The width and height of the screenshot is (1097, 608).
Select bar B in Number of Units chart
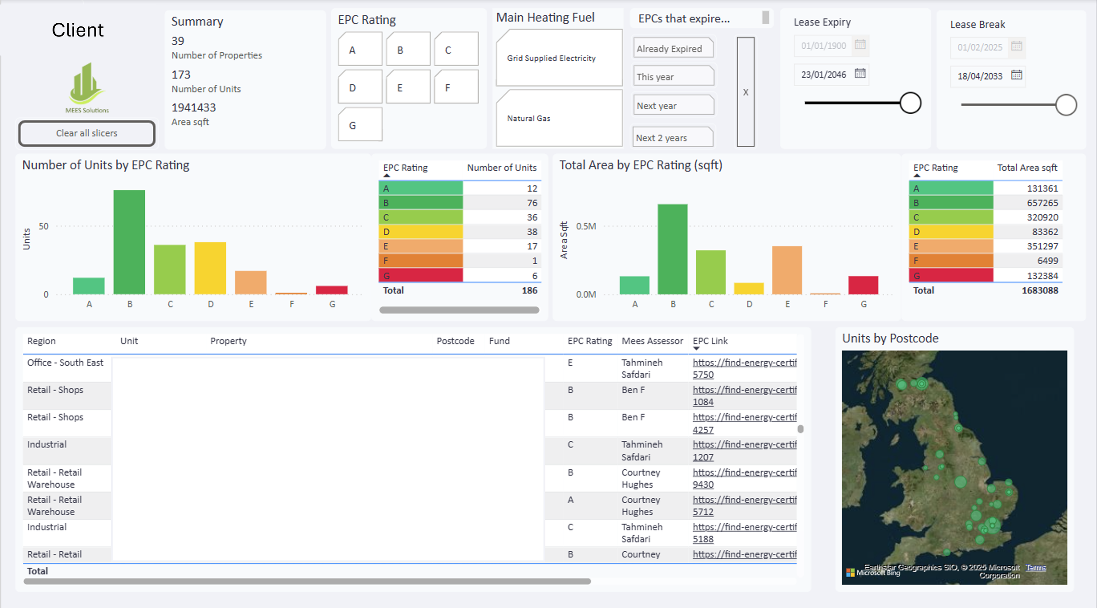pyautogui.click(x=129, y=239)
